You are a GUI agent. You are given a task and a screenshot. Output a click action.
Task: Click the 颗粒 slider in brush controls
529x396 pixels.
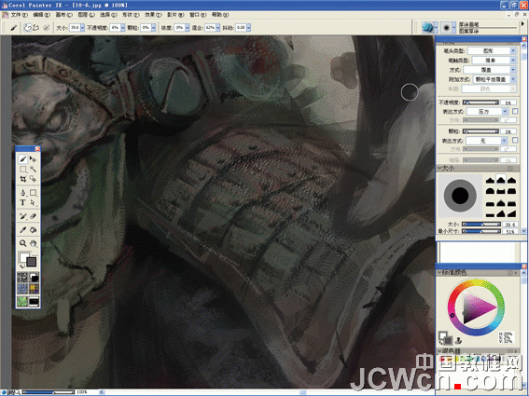click(480, 131)
